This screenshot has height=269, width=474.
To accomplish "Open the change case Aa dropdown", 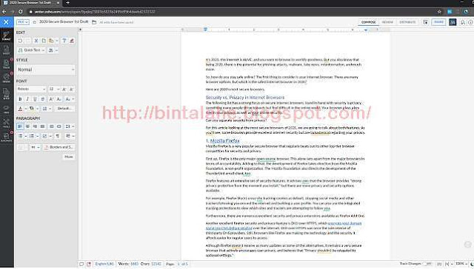I will tap(70, 99).
